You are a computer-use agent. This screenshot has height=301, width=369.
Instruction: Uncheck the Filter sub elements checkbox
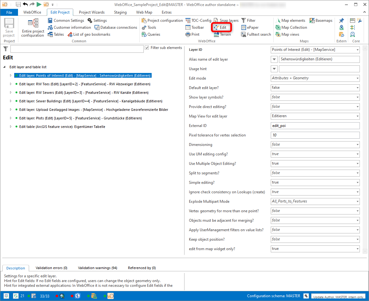click(147, 48)
